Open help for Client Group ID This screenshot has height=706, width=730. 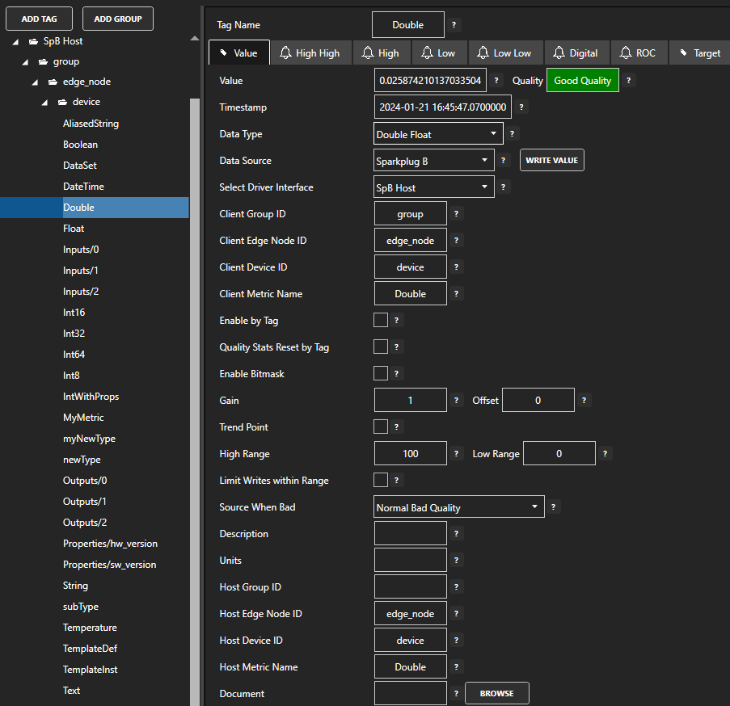pos(457,214)
